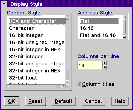Open the system menu icon in title bar
Screen dimensions: 133x110
tap(4, 4)
